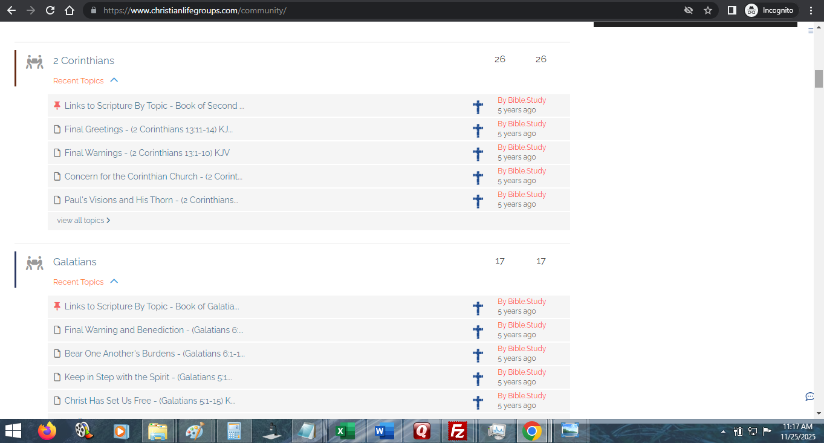This screenshot has height=443, width=824.
Task: Click cross avatar beside Final Warnings topic
Action: pyautogui.click(x=478, y=154)
